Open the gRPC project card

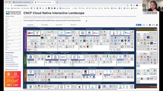click(x=63, y=58)
